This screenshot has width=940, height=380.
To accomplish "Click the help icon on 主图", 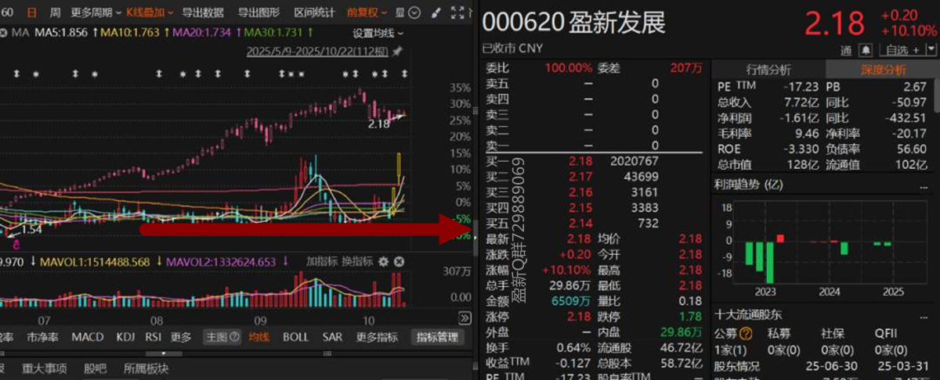I will (233, 337).
